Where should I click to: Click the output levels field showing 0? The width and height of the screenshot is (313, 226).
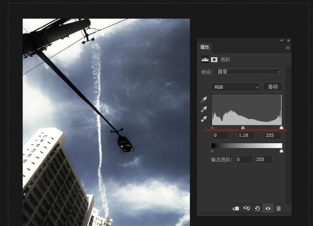[x=244, y=159]
